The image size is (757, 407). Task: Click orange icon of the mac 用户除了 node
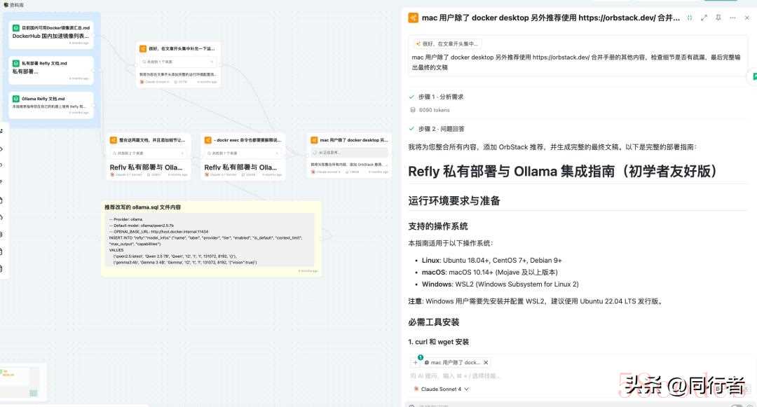point(314,140)
